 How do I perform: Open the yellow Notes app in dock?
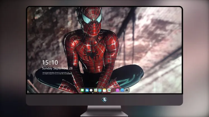pos(104,90)
